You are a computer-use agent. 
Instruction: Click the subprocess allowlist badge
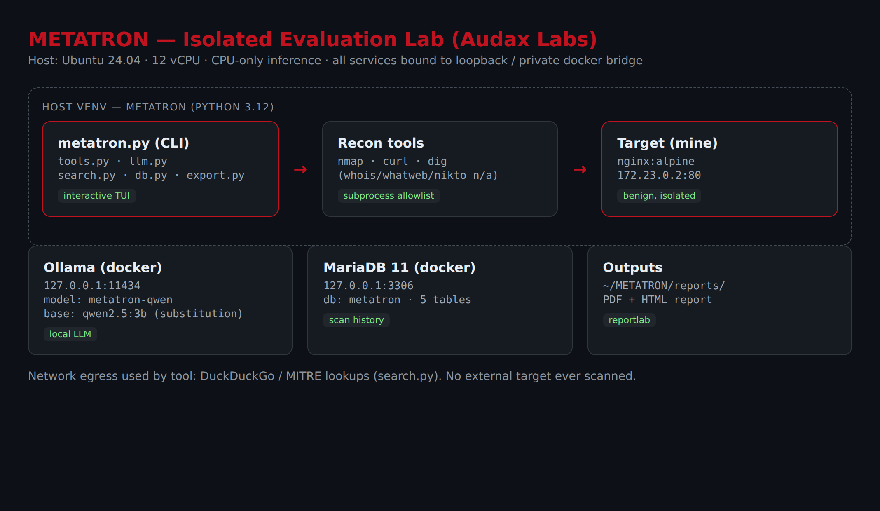[389, 196]
